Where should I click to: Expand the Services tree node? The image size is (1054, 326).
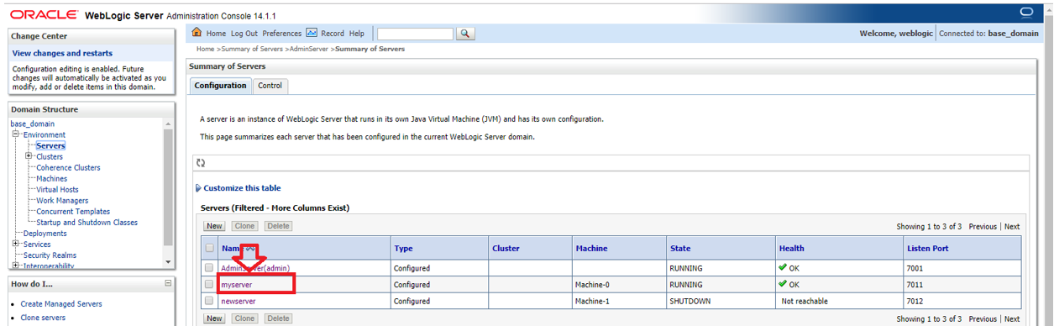(x=15, y=244)
